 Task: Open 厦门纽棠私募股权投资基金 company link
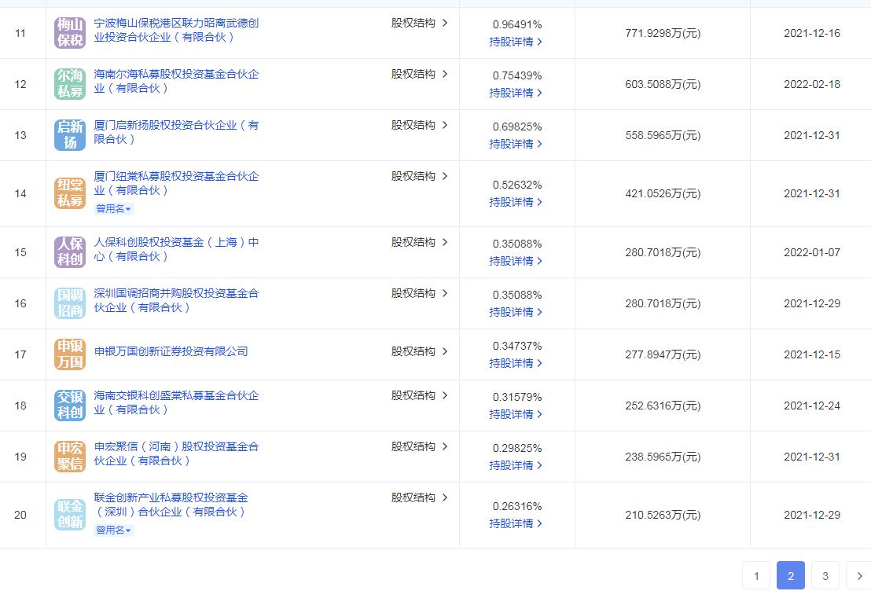[x=176, y=183]
